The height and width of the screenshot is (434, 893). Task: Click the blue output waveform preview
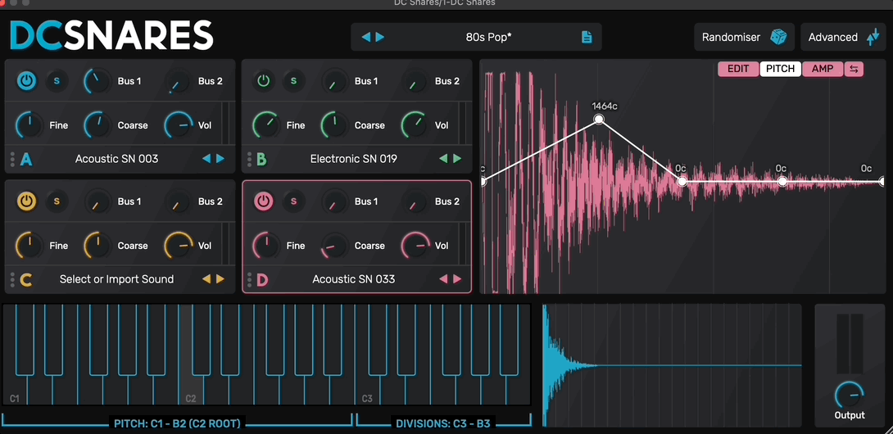(672, 365)
